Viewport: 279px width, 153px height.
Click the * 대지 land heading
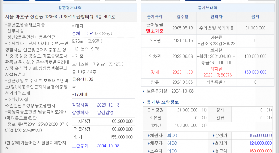[77, 26]
